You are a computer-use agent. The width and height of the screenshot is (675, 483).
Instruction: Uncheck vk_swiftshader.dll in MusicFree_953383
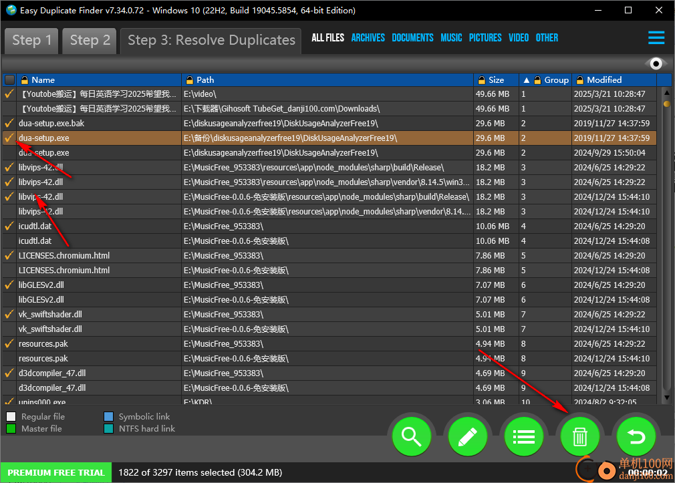pyautogui.click(x=9, y=314)
